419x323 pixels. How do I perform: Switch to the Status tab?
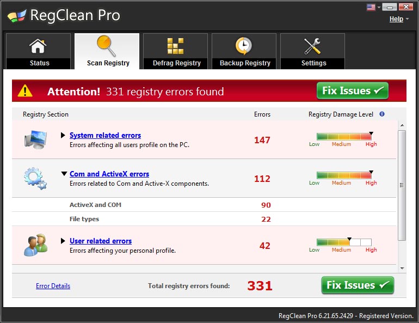39,52
